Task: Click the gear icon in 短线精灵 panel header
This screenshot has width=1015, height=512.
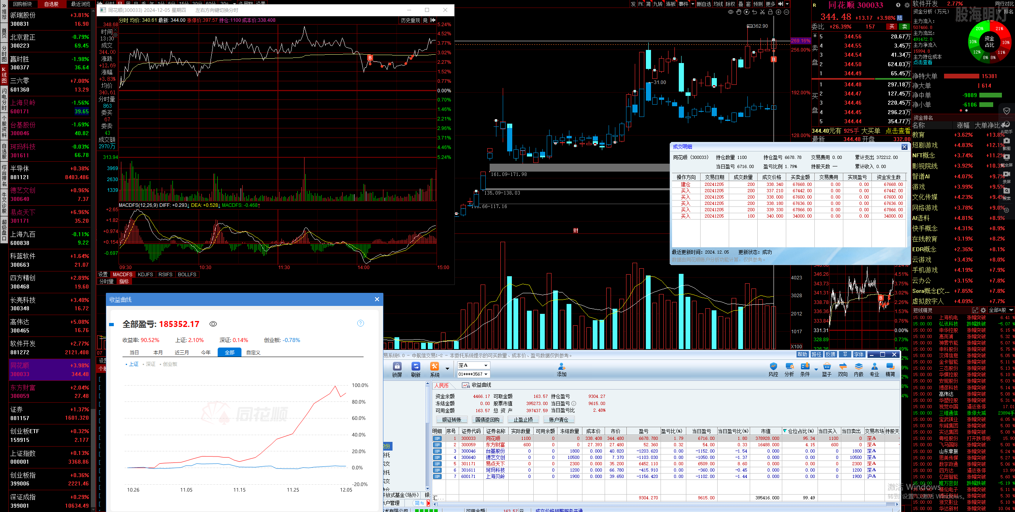Action: [983, 310]
